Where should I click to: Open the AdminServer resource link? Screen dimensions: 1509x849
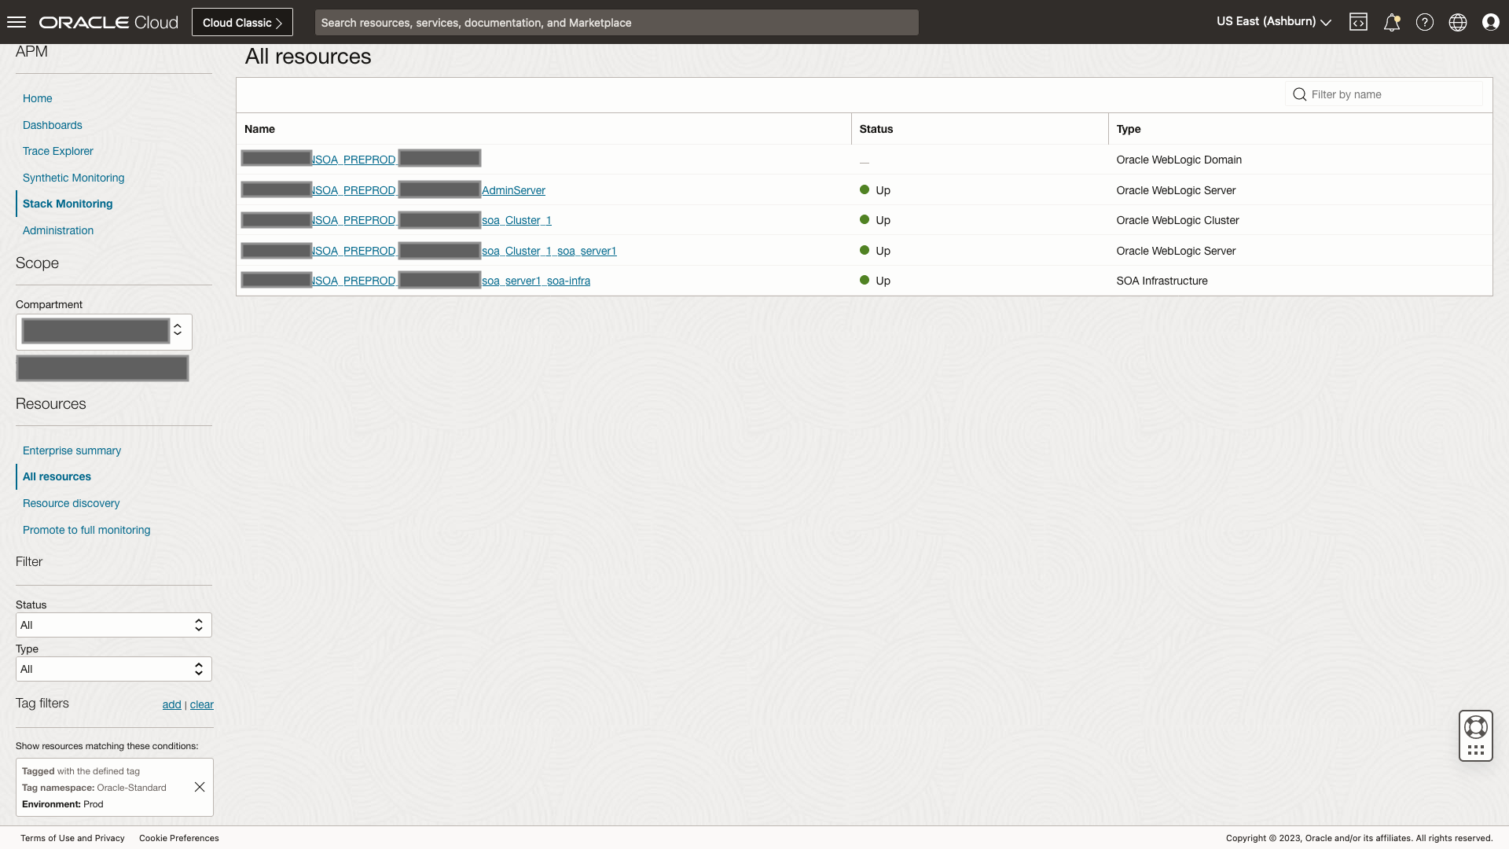click(x=513, y=190)
